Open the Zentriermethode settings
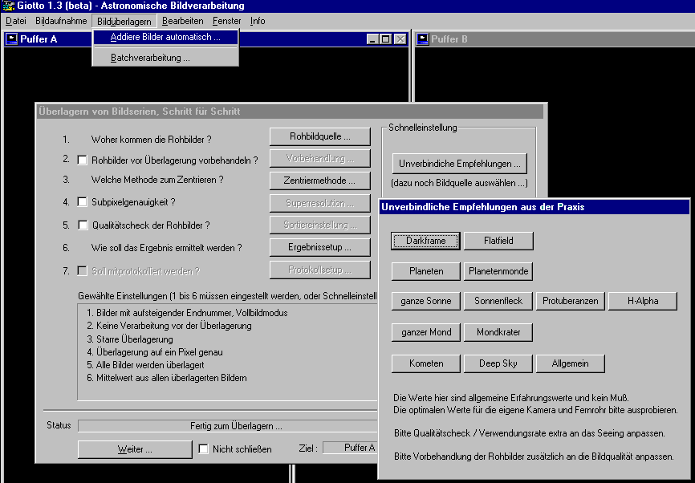 pyautogui.click(x=319, y=181)
